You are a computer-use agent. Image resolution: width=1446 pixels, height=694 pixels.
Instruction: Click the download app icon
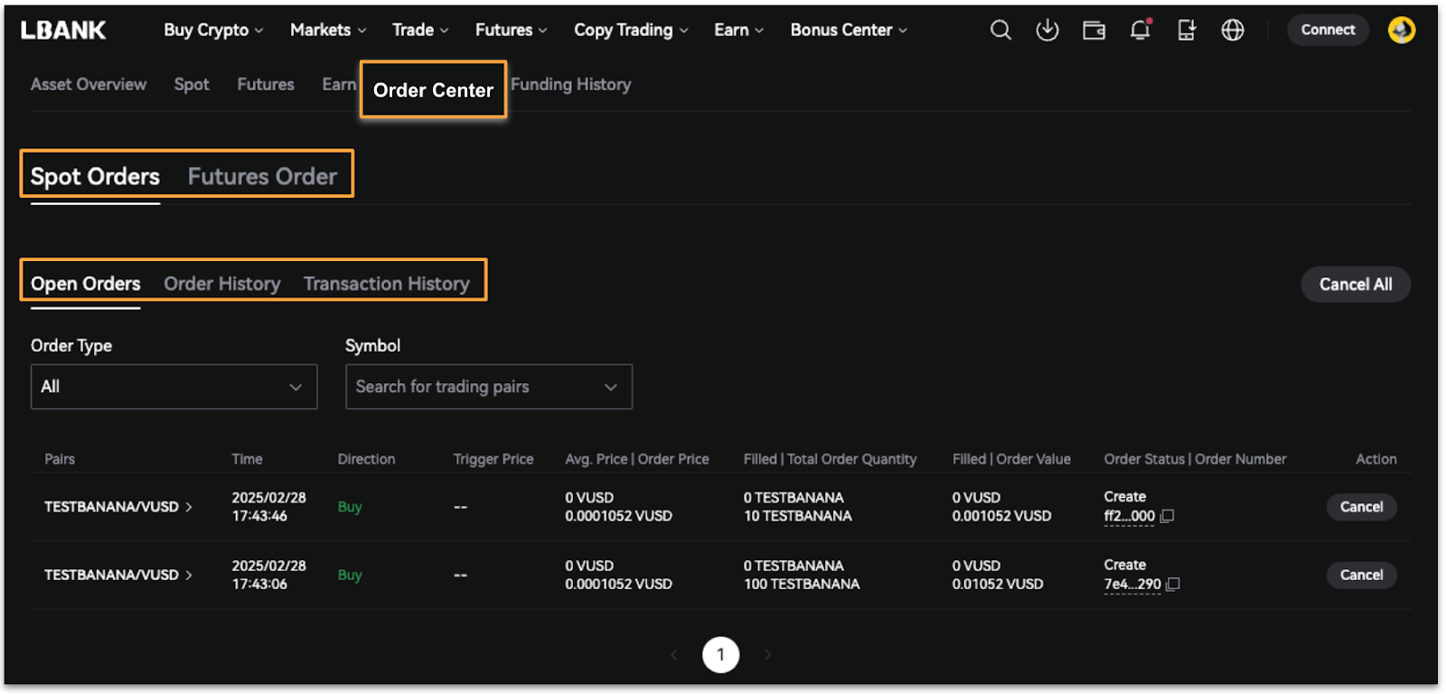1047,30
